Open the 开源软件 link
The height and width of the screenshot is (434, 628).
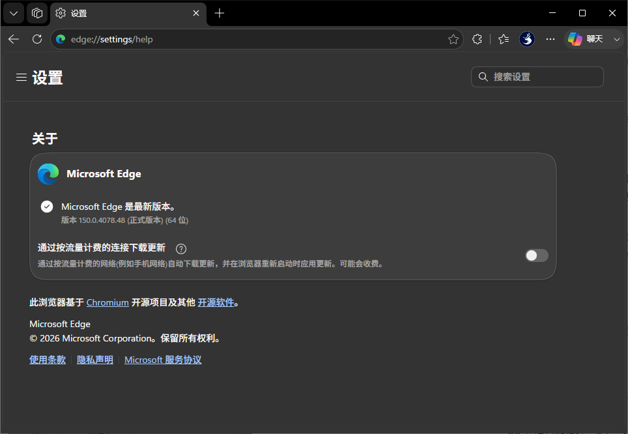[216, 302]
